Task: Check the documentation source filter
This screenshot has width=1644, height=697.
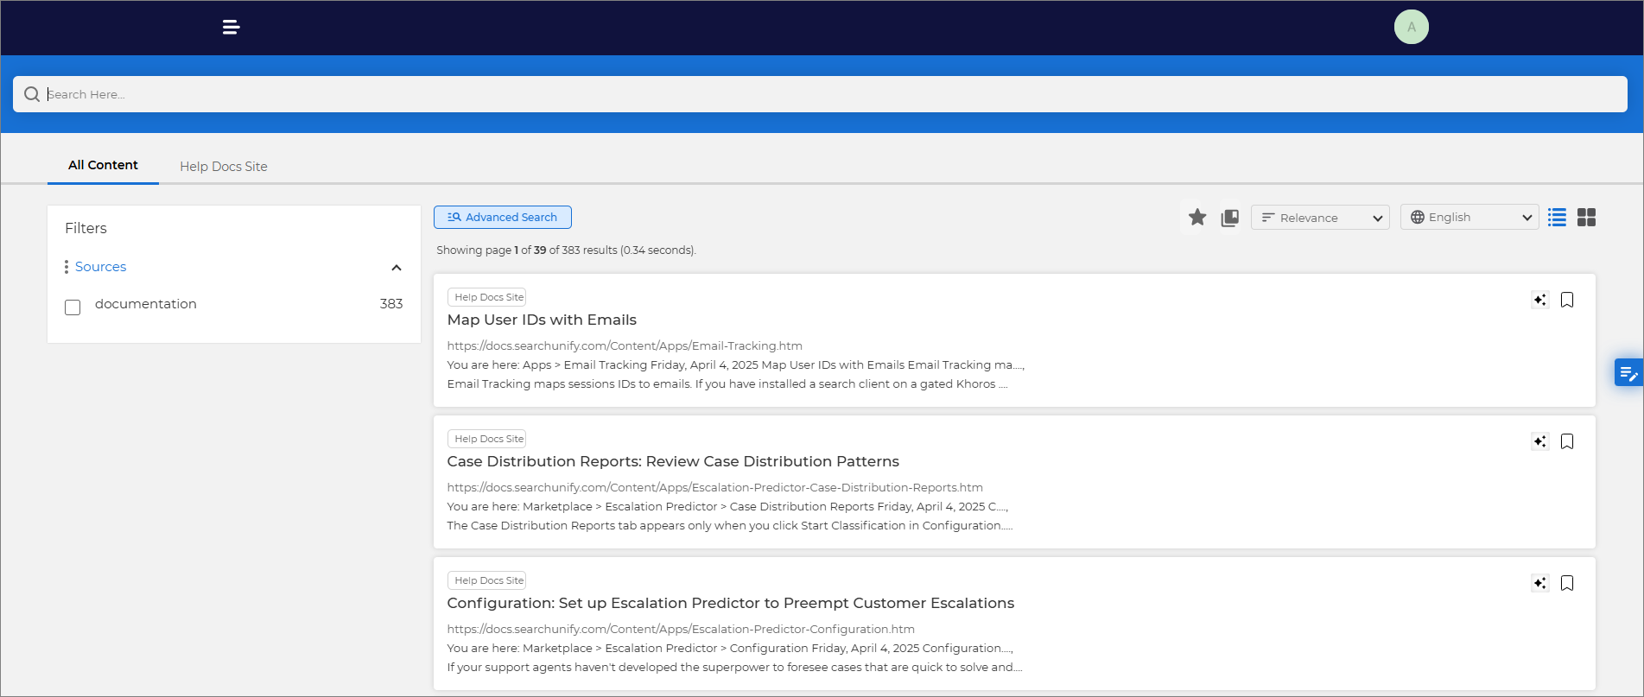Action: tap(73, 307)
